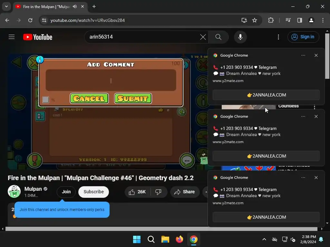
Task: Click the Cancel button in the video
Action: click(89, 98)
